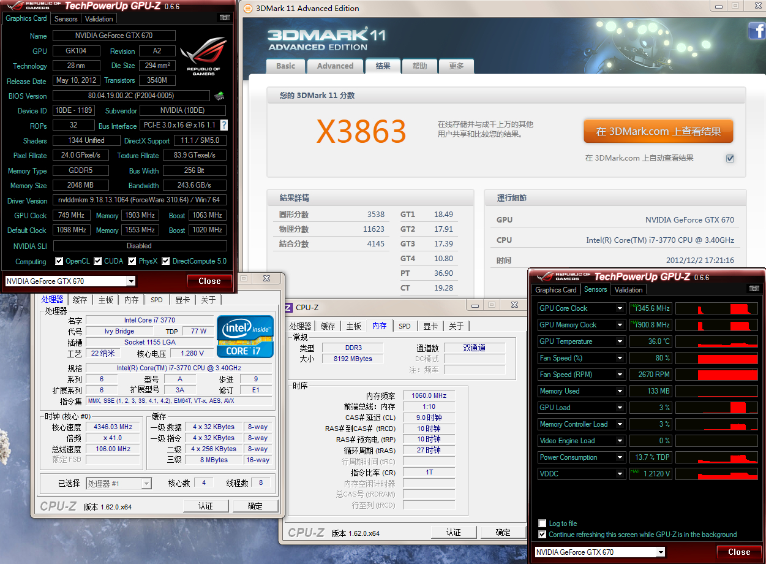Click the 3DMark 11 title bar icon
This screenshot has width=766, height=564.
(x=247, y=9)
